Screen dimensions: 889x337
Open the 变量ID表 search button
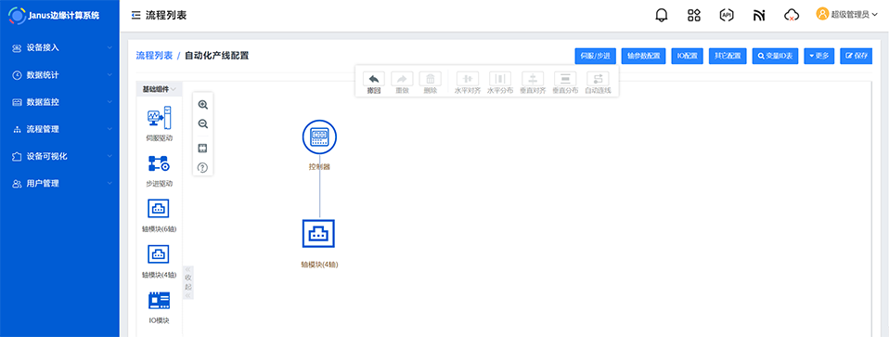(x=776, y=56)
